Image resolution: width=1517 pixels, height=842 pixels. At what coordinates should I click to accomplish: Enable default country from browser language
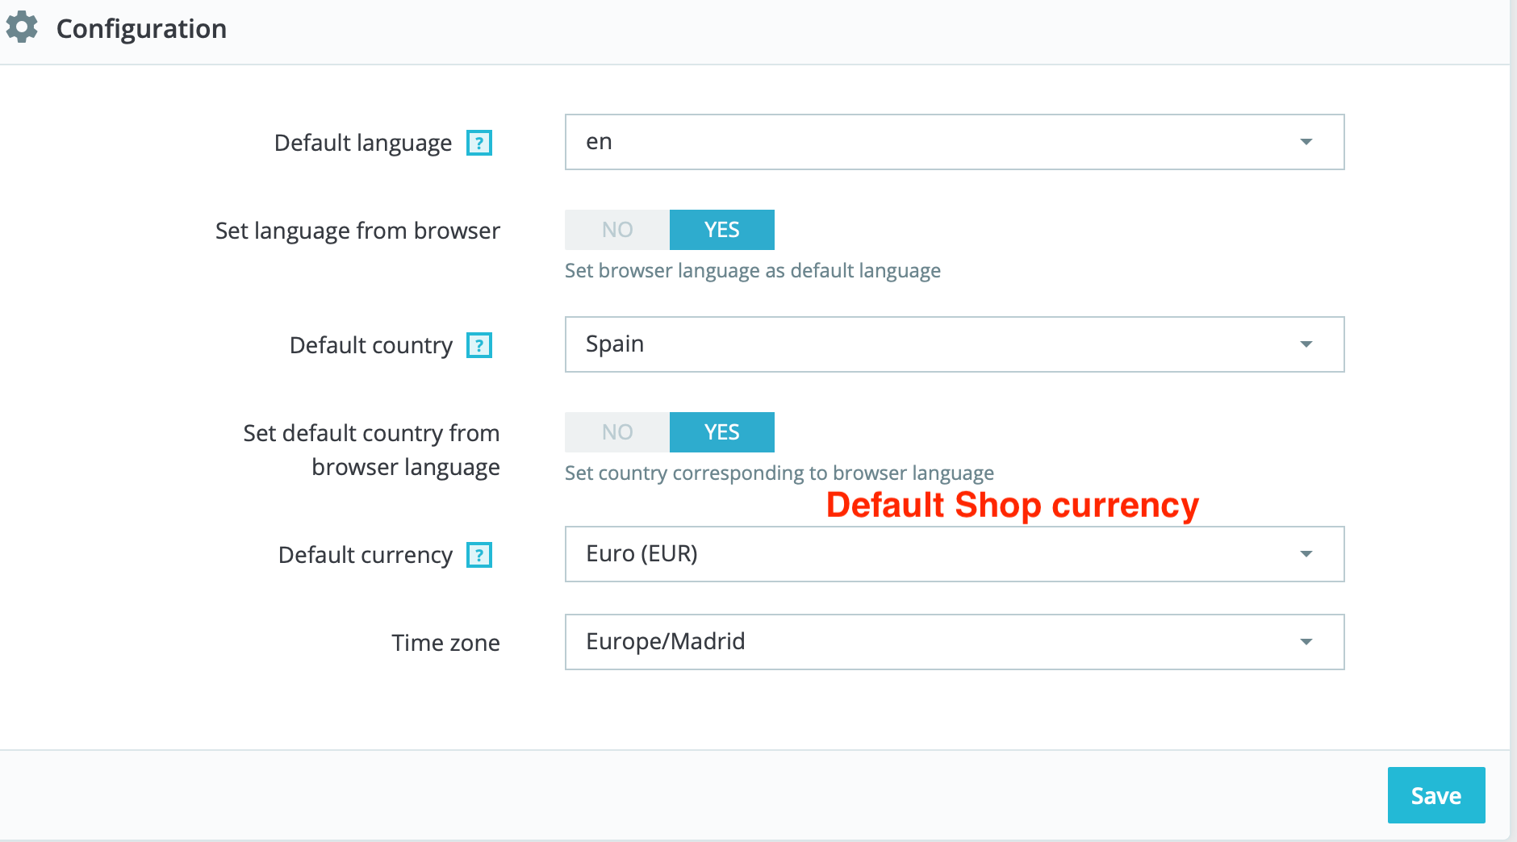click(721, 432)
